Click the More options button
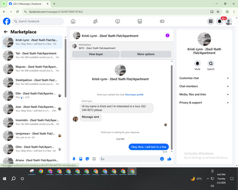This screenshot has height=190, width=238. pos(146,54)
